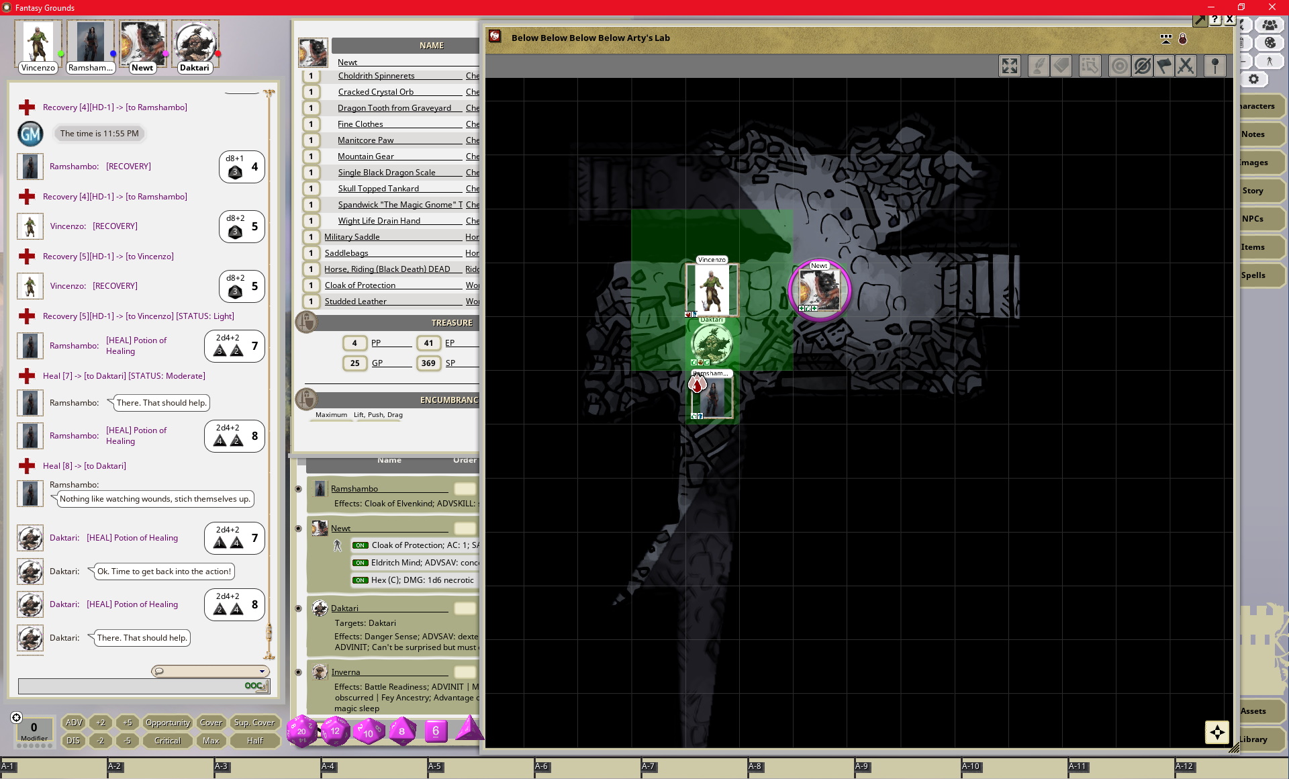Toggle the +2 modifier button
1289x779 pixels.
[x=101, y=723]
